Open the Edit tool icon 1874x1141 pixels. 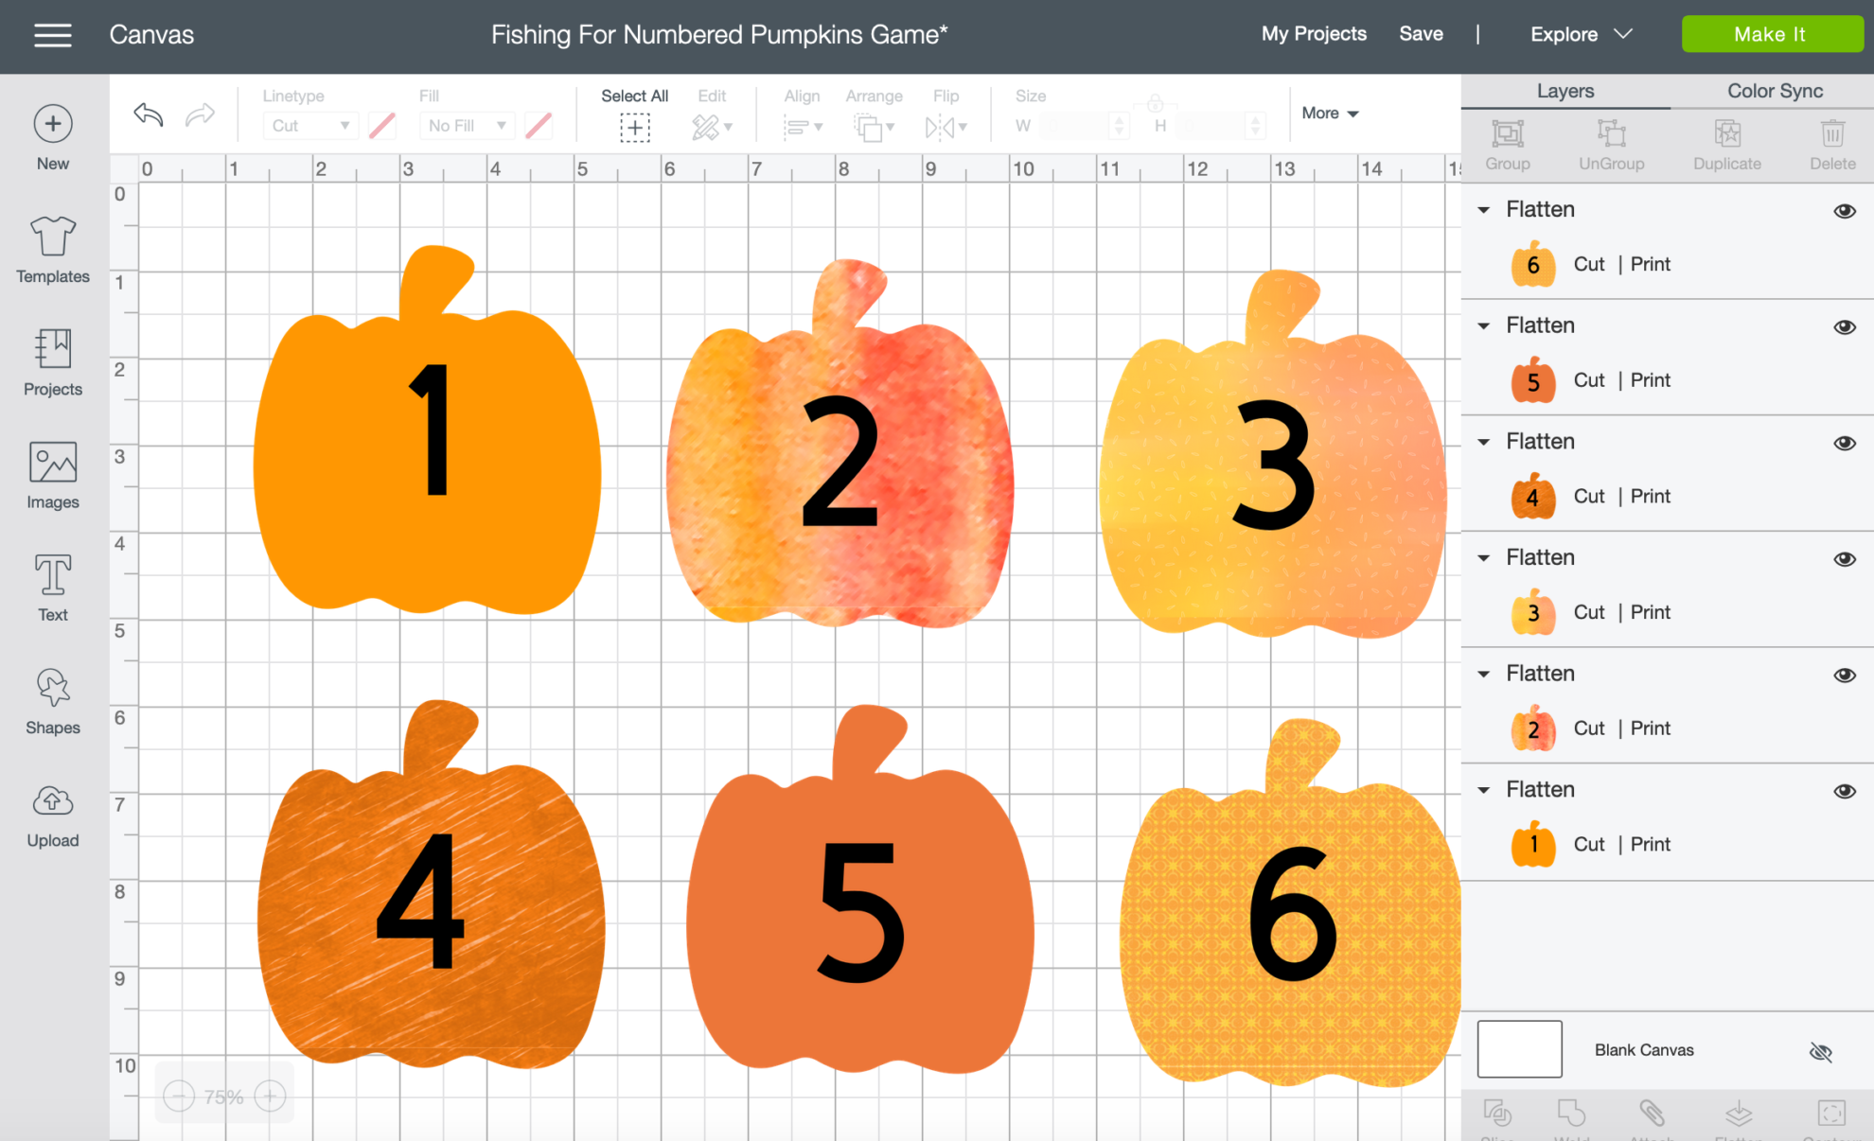[711, 127]
